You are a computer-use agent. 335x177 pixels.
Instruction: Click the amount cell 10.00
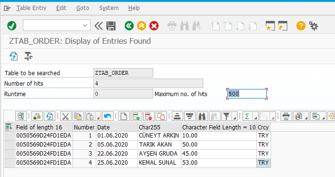click(219, 136)
